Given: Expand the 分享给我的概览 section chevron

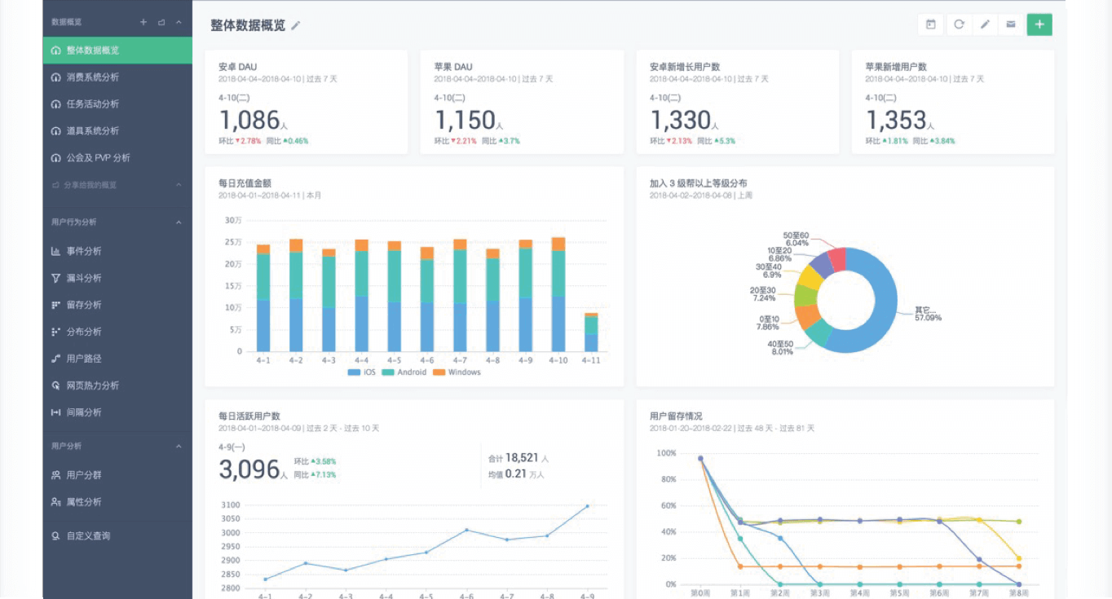Looking at the screenshot, I should click(x=179, y=185).
